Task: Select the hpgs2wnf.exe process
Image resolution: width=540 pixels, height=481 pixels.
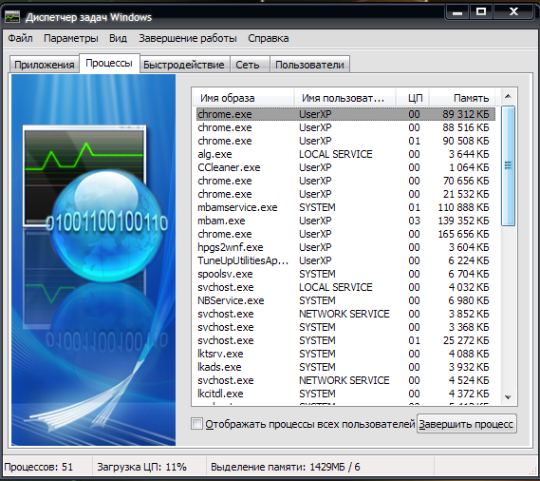Action: tap(345, 247)
